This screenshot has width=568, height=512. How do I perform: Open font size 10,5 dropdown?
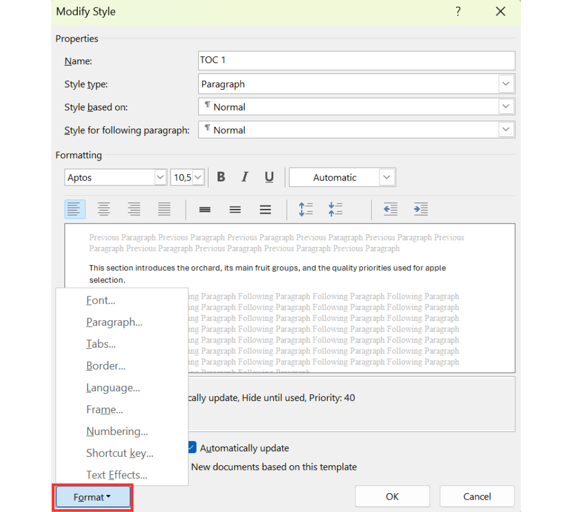click(x=198, y=177)
